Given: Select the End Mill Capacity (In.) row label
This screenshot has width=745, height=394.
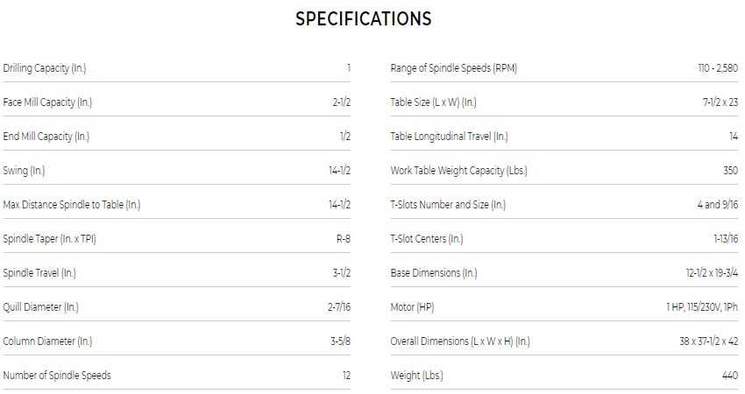Looking at the screenshot, I should [x=46, y=137].
